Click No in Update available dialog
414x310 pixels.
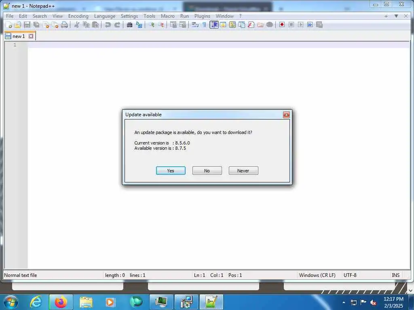[207, 171]
